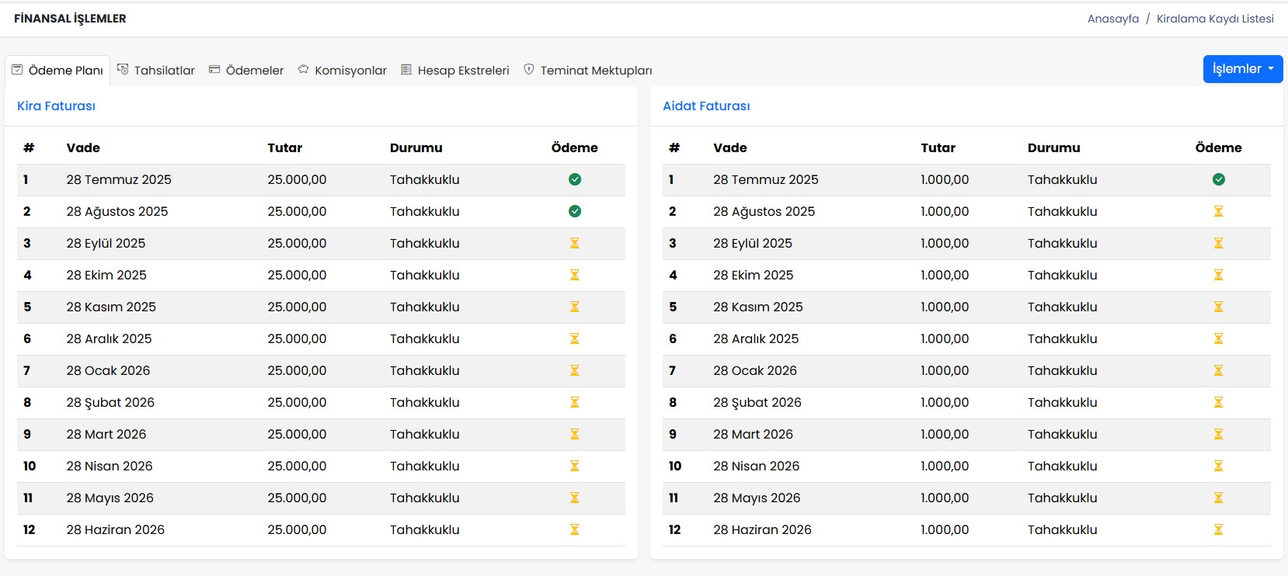Click green checkmark for Aidat 28 Temmuz 2025
Image resolution: width=1288 pixels, height=576 pixels.
1218,179
